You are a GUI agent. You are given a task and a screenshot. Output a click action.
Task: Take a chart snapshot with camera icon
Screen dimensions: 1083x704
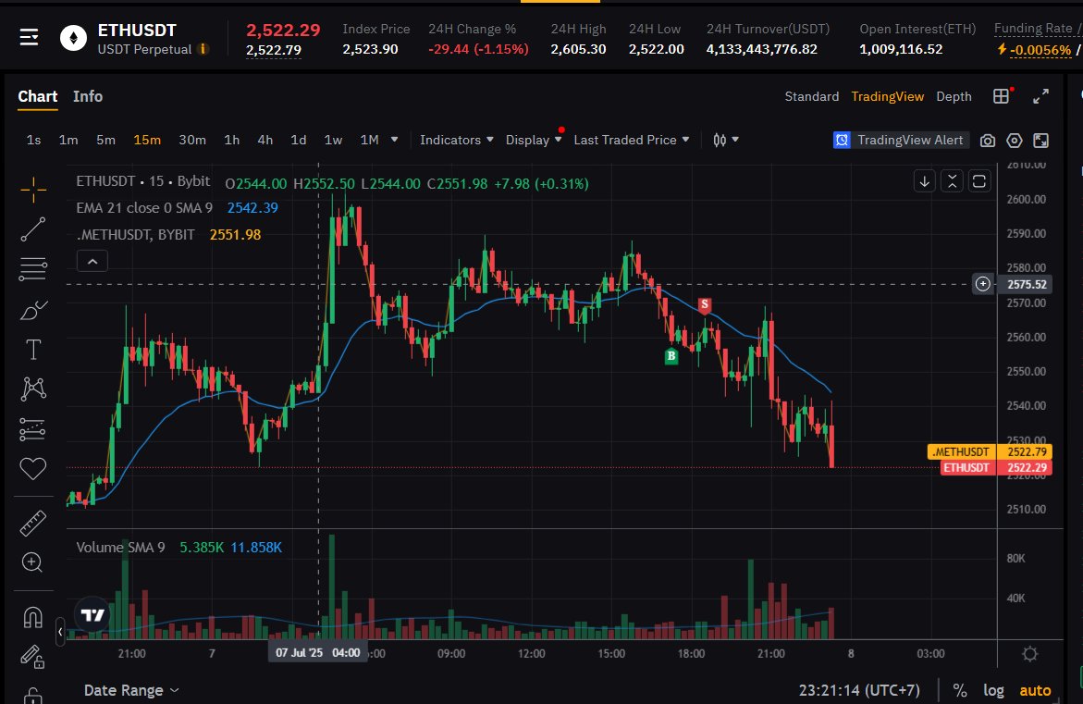coord(988,141)
